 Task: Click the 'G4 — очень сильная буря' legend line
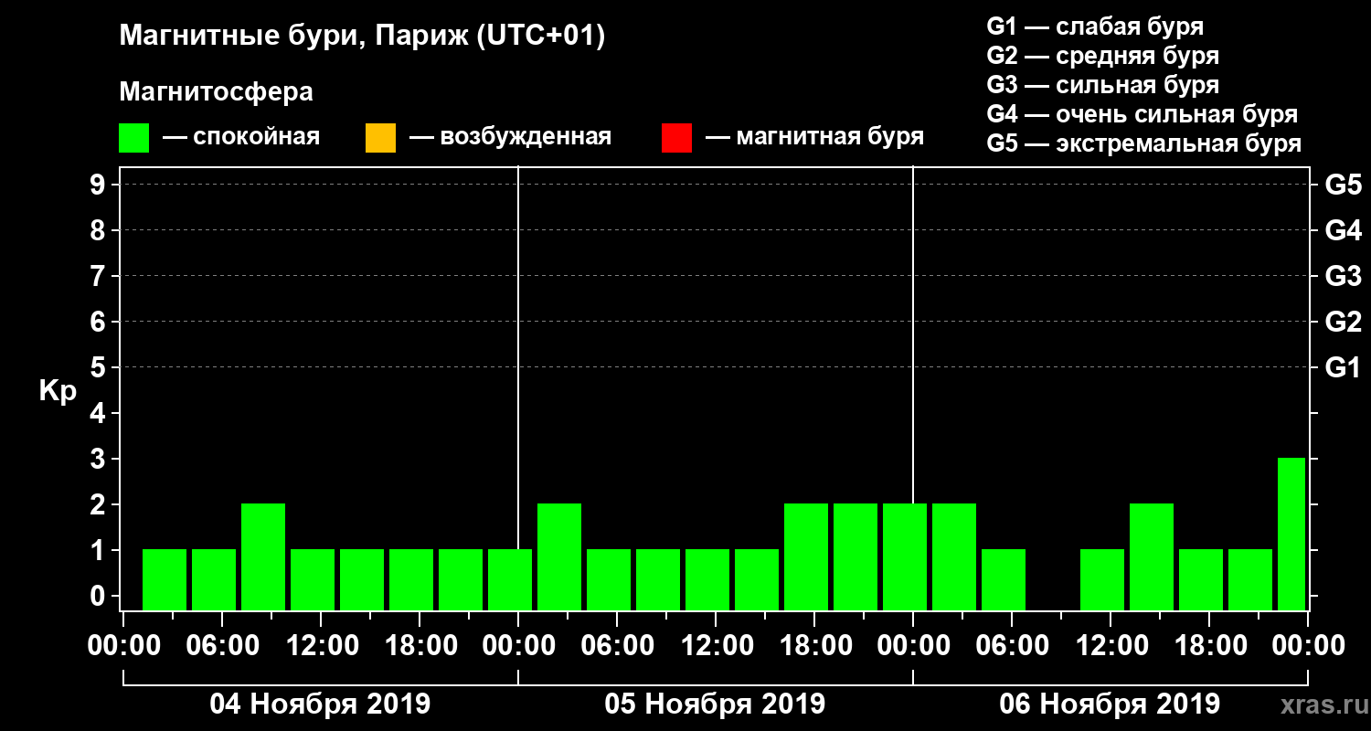(1142, 115)
